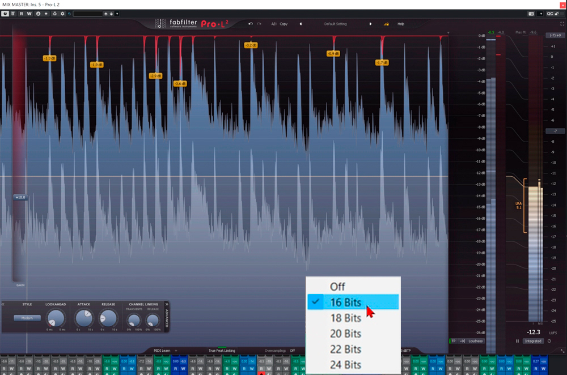The width and height of the screenshot is (567, 375).
Task: Pause the loudness metering
Action: click(517, 341)
